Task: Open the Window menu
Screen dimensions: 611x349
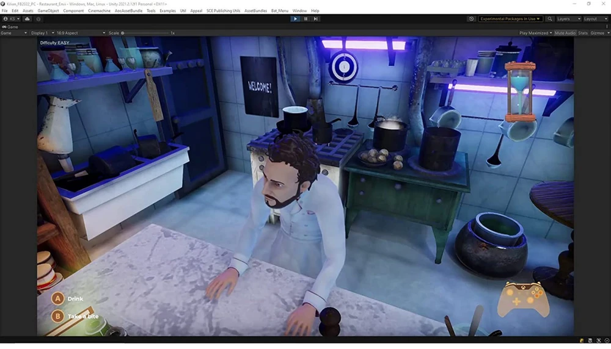Action: pos(299,11)
